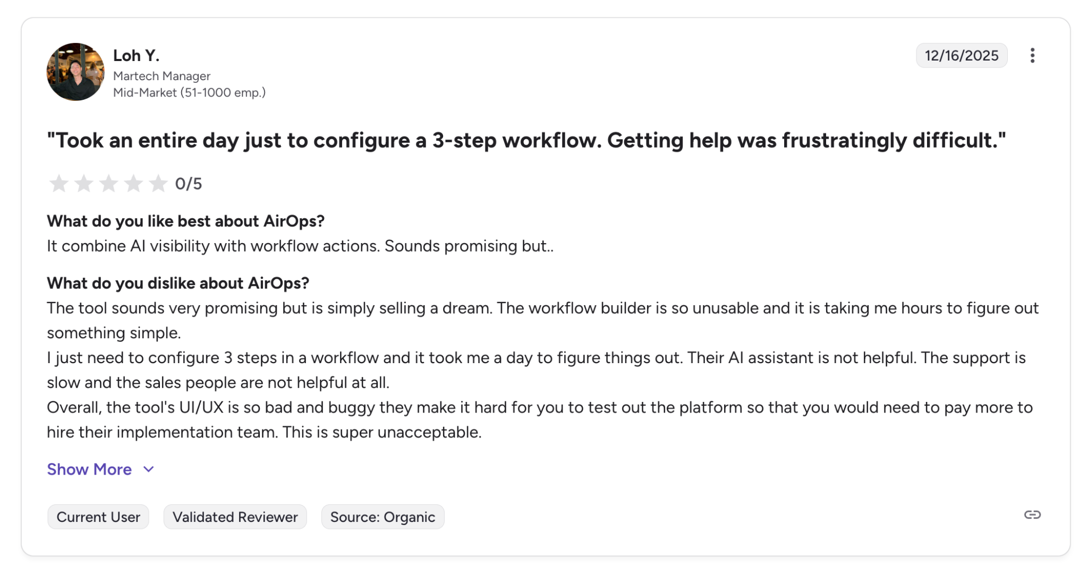
Task: Click the review headline about 3-step workflow
Action: coord(526,141)
